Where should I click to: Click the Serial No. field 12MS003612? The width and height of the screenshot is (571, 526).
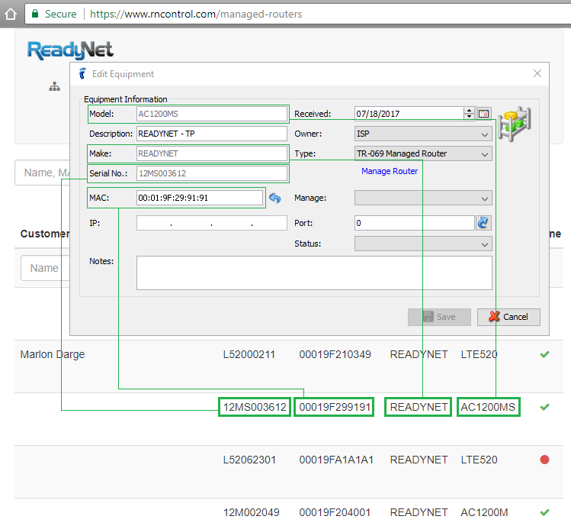[x=212, y=173]
